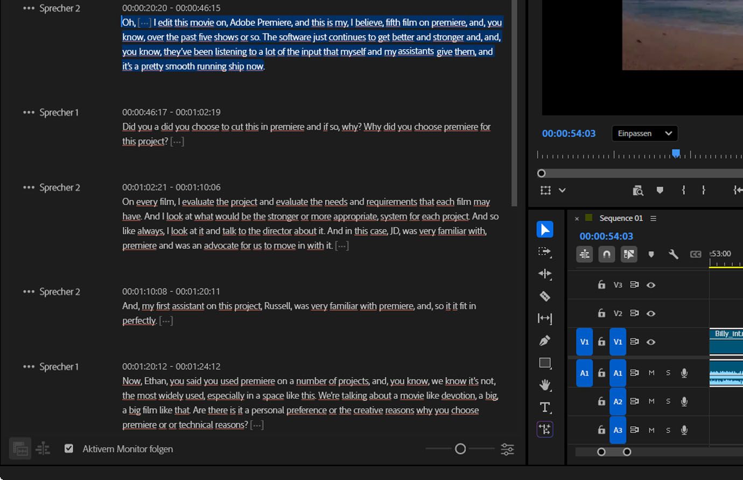
Task: Select the Type tool
Action: [x=545, y=407]
